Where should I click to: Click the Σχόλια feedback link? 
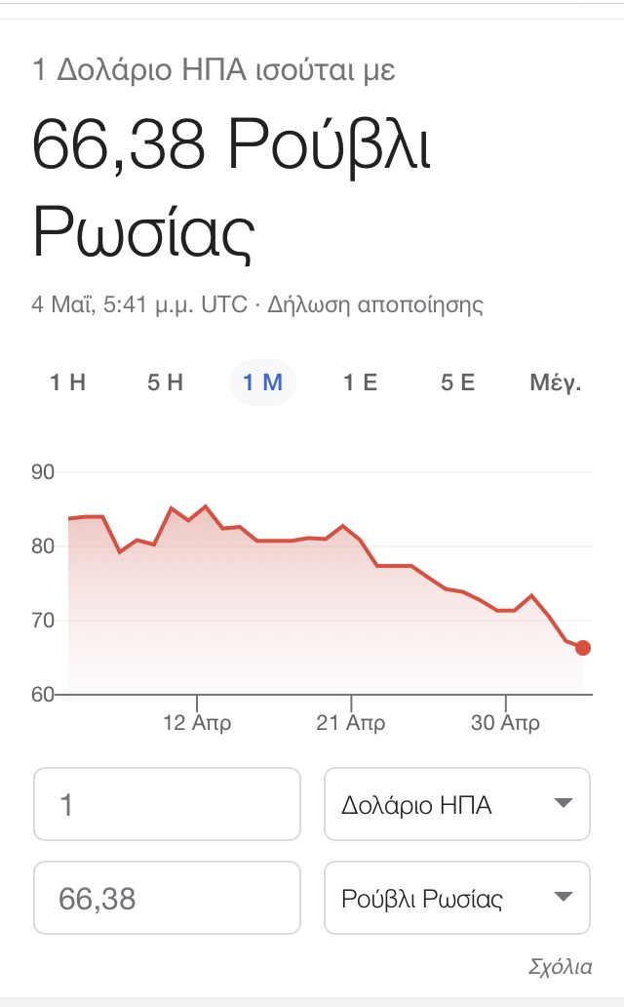(x=559, y=967)
